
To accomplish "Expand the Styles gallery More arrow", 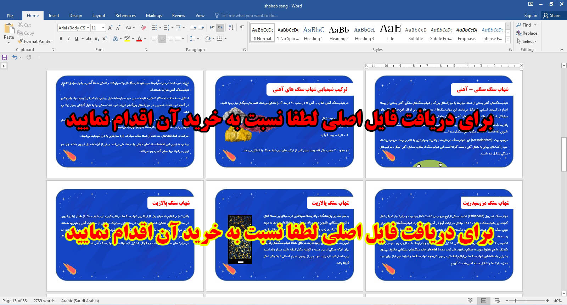I will [x=508, y=40].
